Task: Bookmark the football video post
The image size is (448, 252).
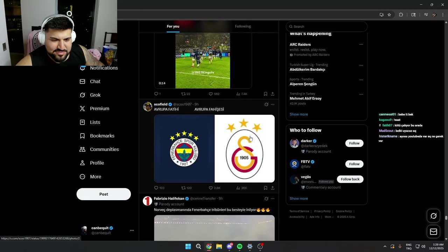Action: [x=266, y=94]
